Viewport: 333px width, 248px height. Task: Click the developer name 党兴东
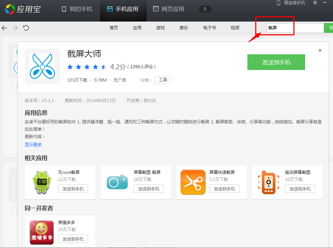[150, 101]
